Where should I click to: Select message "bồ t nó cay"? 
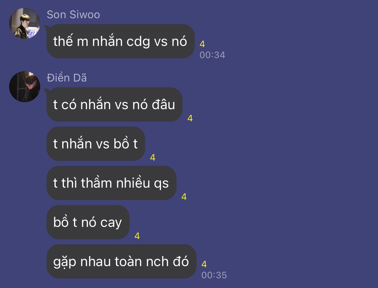88,222
